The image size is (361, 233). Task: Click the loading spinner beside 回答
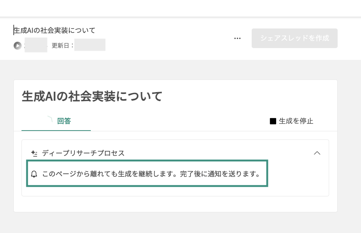click(50, 119)
